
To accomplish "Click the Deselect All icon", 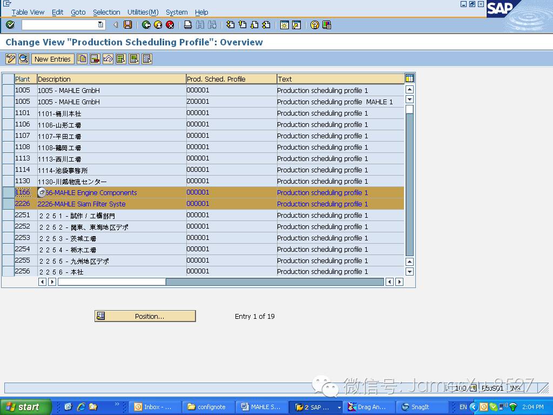I will click(147, 59).
